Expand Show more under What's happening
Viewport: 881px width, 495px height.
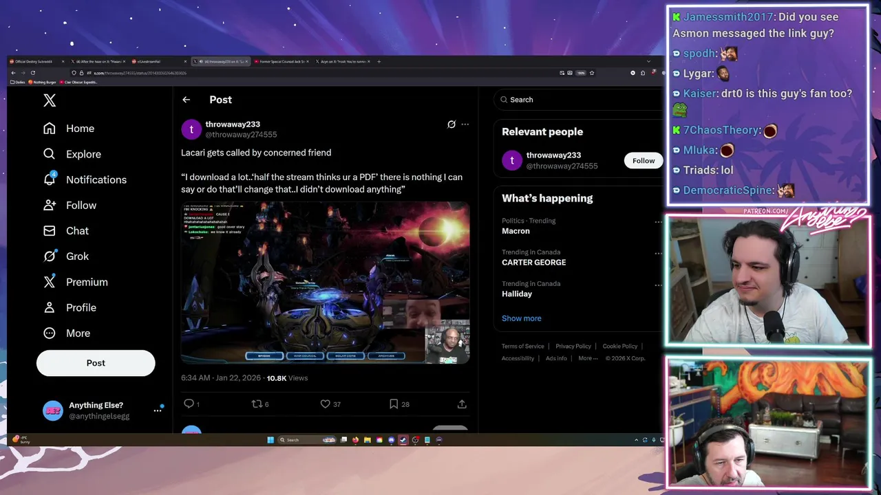point(522,318)
